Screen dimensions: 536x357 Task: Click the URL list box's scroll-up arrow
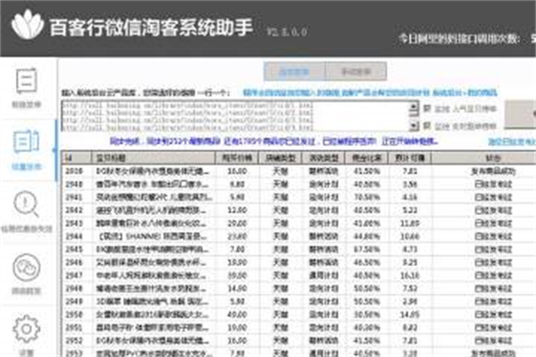pos(414,108)
